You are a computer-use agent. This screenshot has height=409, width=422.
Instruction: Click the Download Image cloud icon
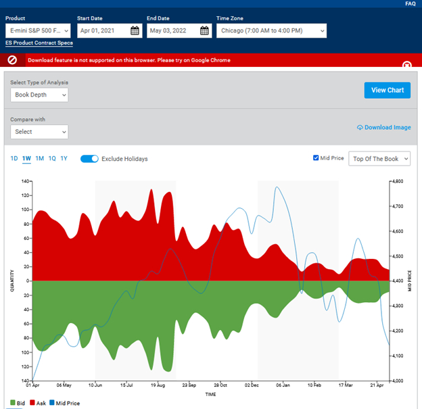point(360,127)
